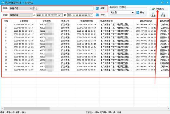The height and width of the screenshot is (114, 170).
Task: Select row 15 by its 序号 cell
Action: point(6,70)
